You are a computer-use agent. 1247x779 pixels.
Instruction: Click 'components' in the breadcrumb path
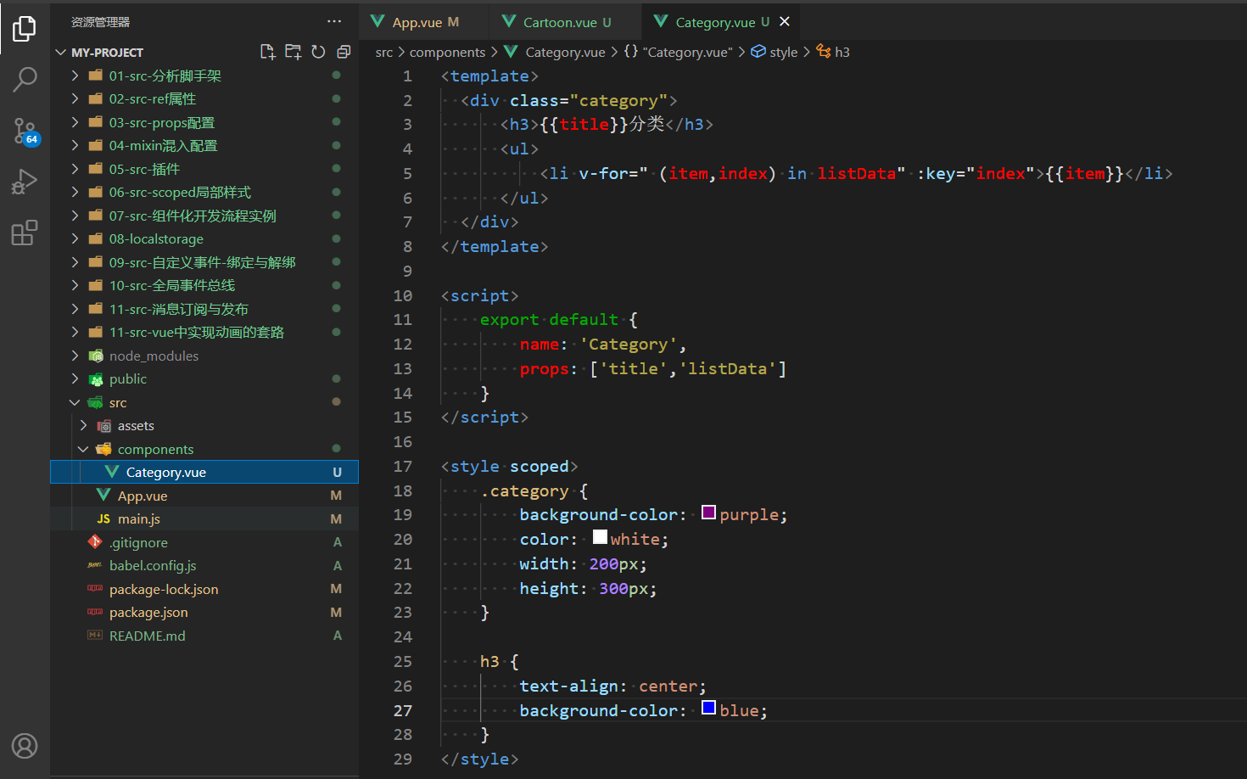coord(447,52)
